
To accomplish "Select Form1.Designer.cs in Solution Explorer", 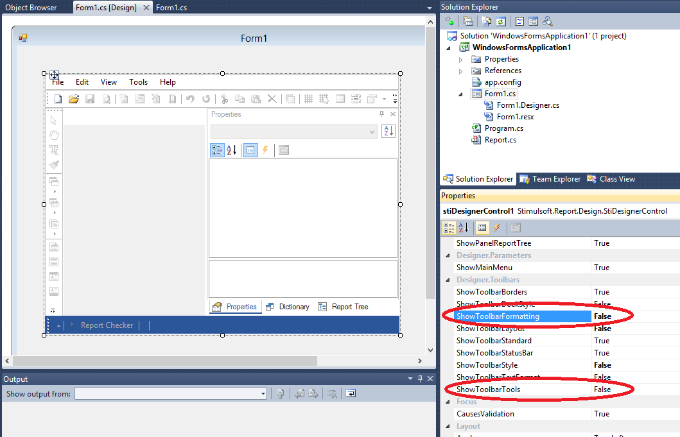I will [x=528, y=105].
